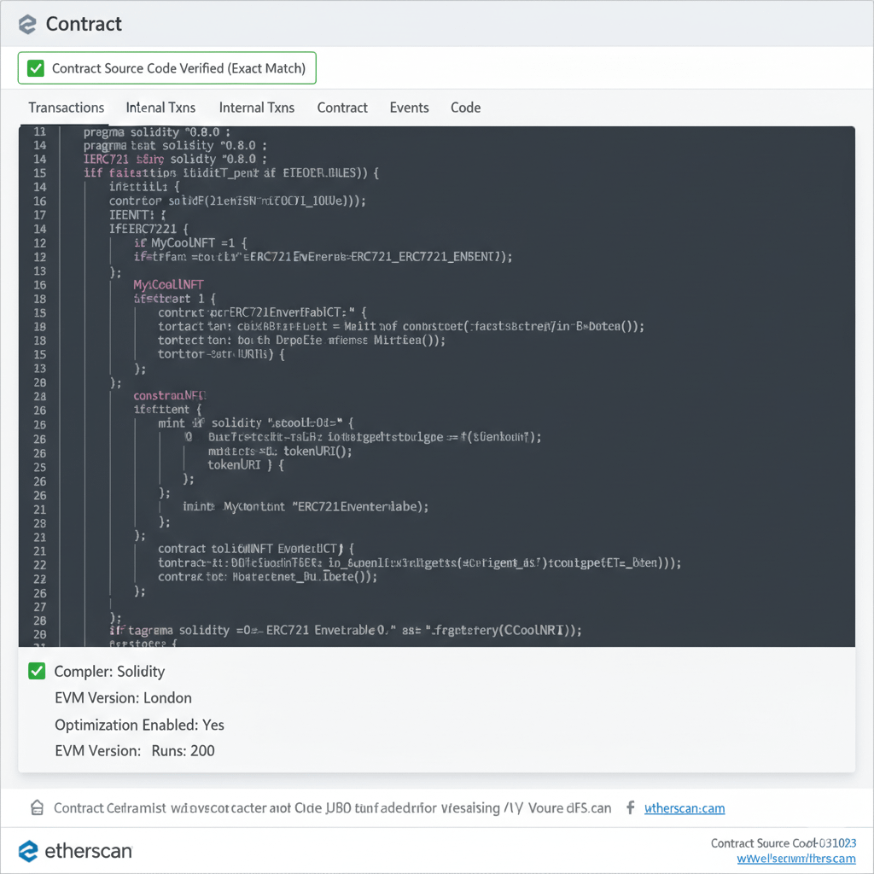Viewport: 874px width, 874px height.
Task: Toggle the green checkbox beside Compiler: Solidity
Action: point(37,671)
